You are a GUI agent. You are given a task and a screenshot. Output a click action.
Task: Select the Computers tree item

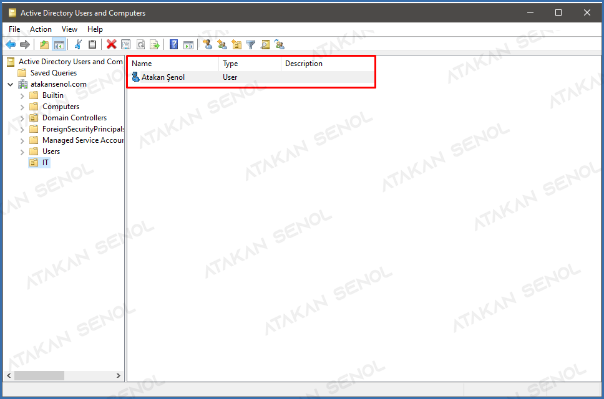click(61, 107)
